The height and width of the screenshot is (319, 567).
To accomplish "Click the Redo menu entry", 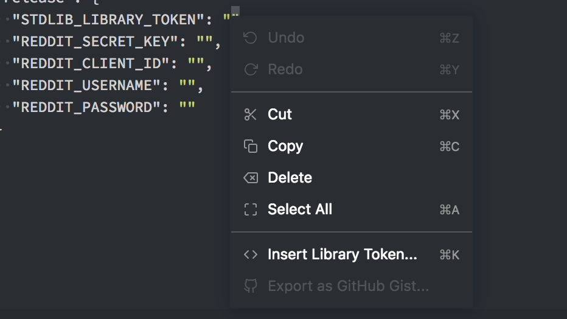I will [285, 69].
